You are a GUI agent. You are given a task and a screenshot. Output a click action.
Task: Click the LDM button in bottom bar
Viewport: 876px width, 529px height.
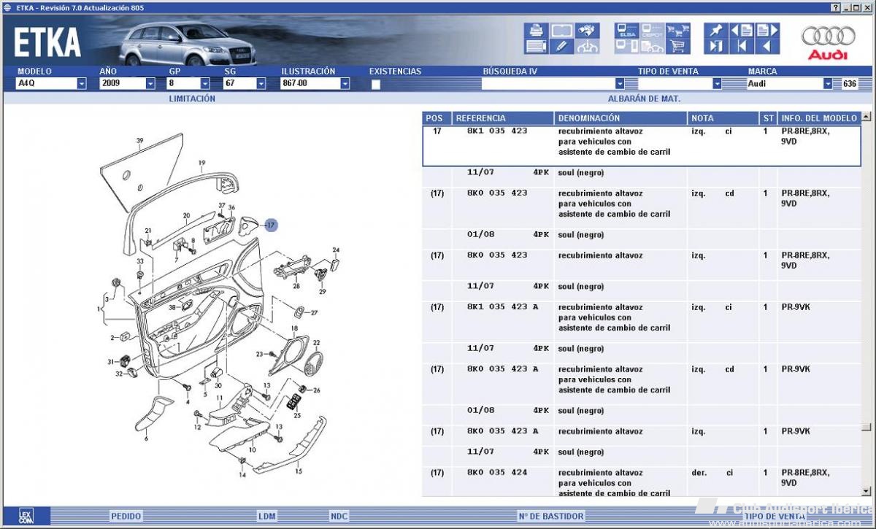[267, 517]
